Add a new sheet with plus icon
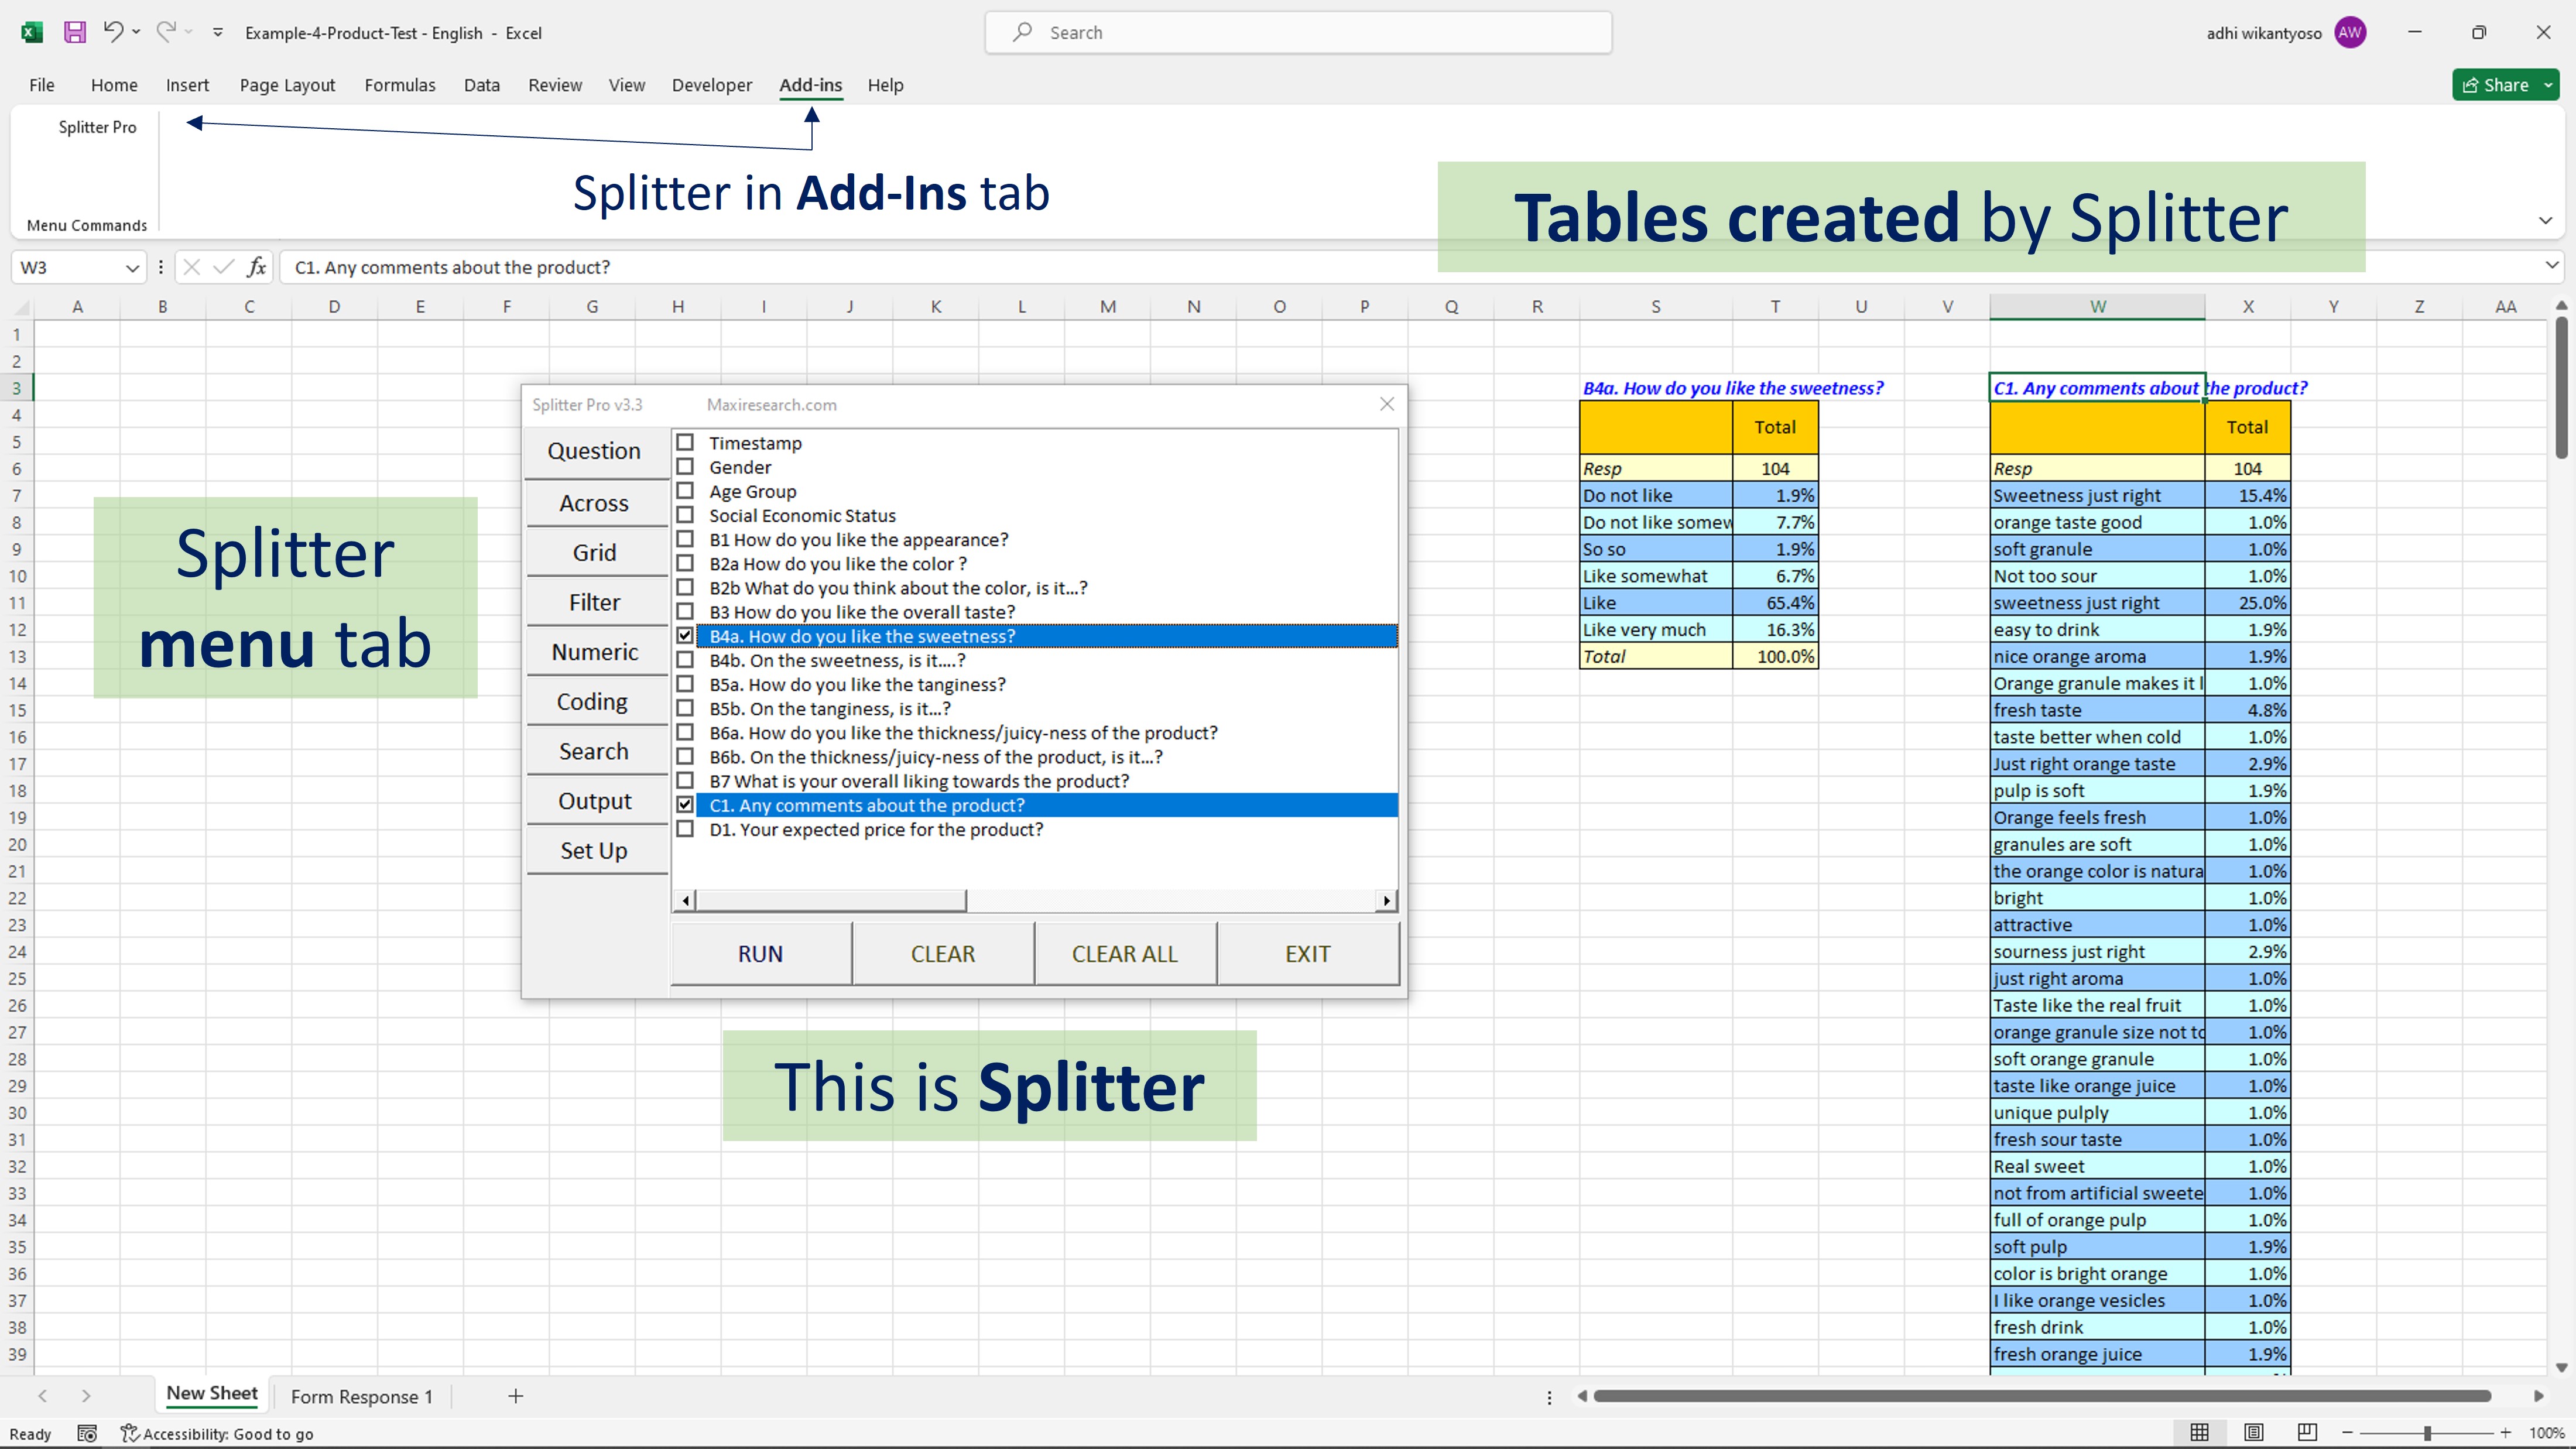 point(515,1396)
